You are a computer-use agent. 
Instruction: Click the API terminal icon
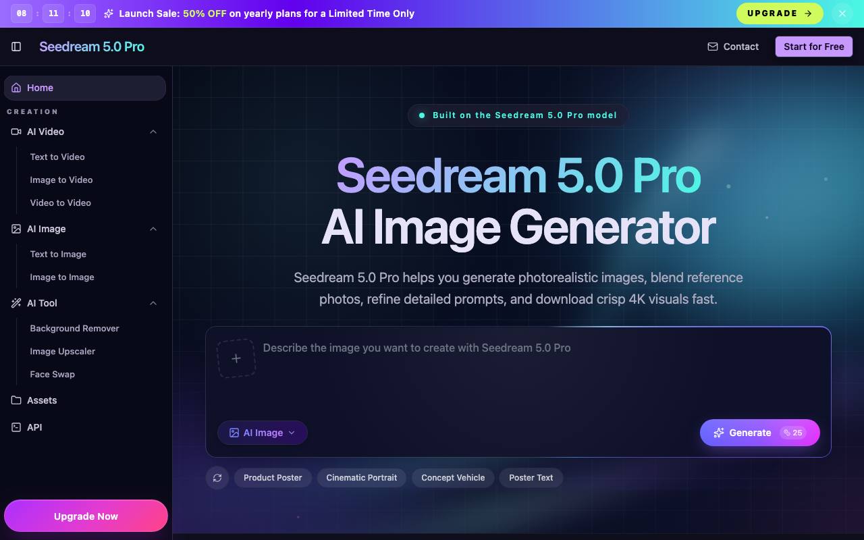click(x=16, y=427)
